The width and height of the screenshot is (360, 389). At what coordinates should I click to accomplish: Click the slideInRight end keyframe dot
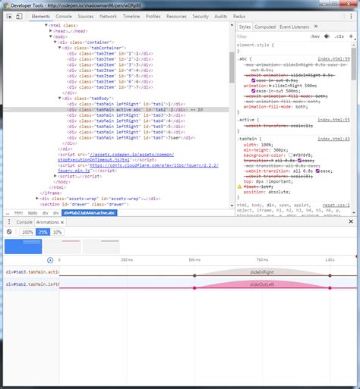point(330,275)
